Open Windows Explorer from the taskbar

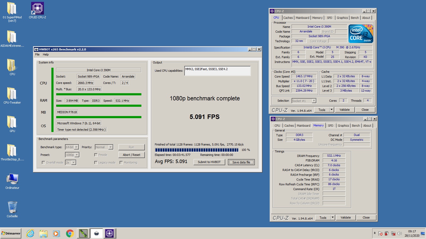pos(43,233)
